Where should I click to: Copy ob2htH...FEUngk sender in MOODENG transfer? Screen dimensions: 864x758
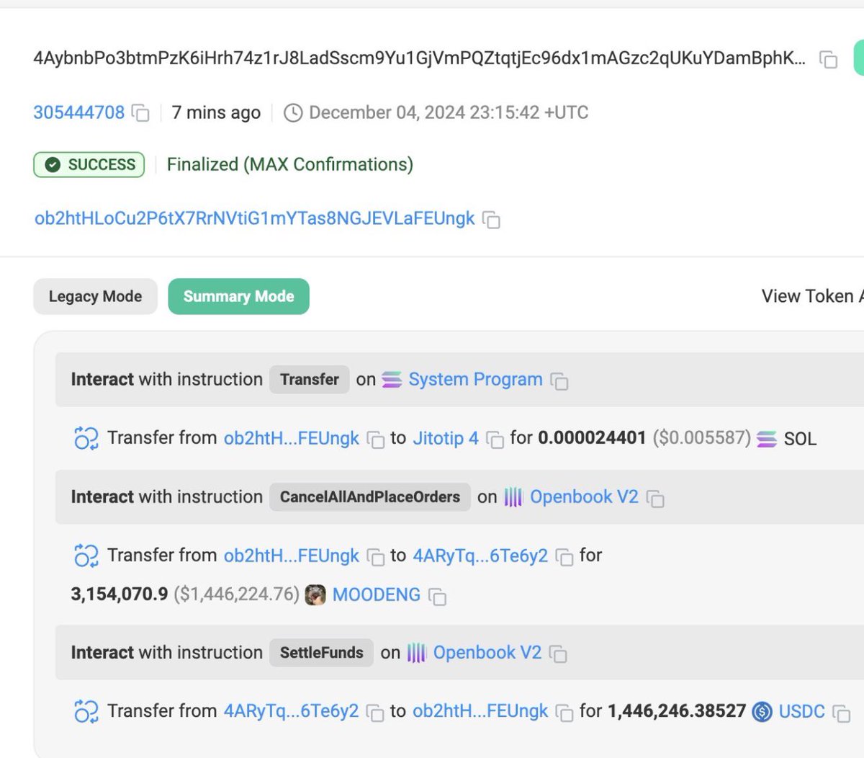376,557
